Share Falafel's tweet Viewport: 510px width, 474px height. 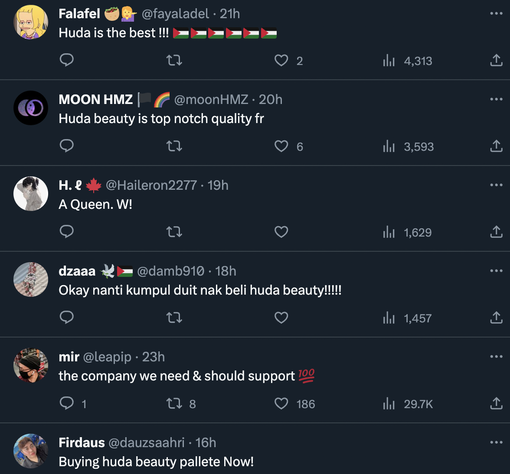pyautogui.click(x=496, y=60)
